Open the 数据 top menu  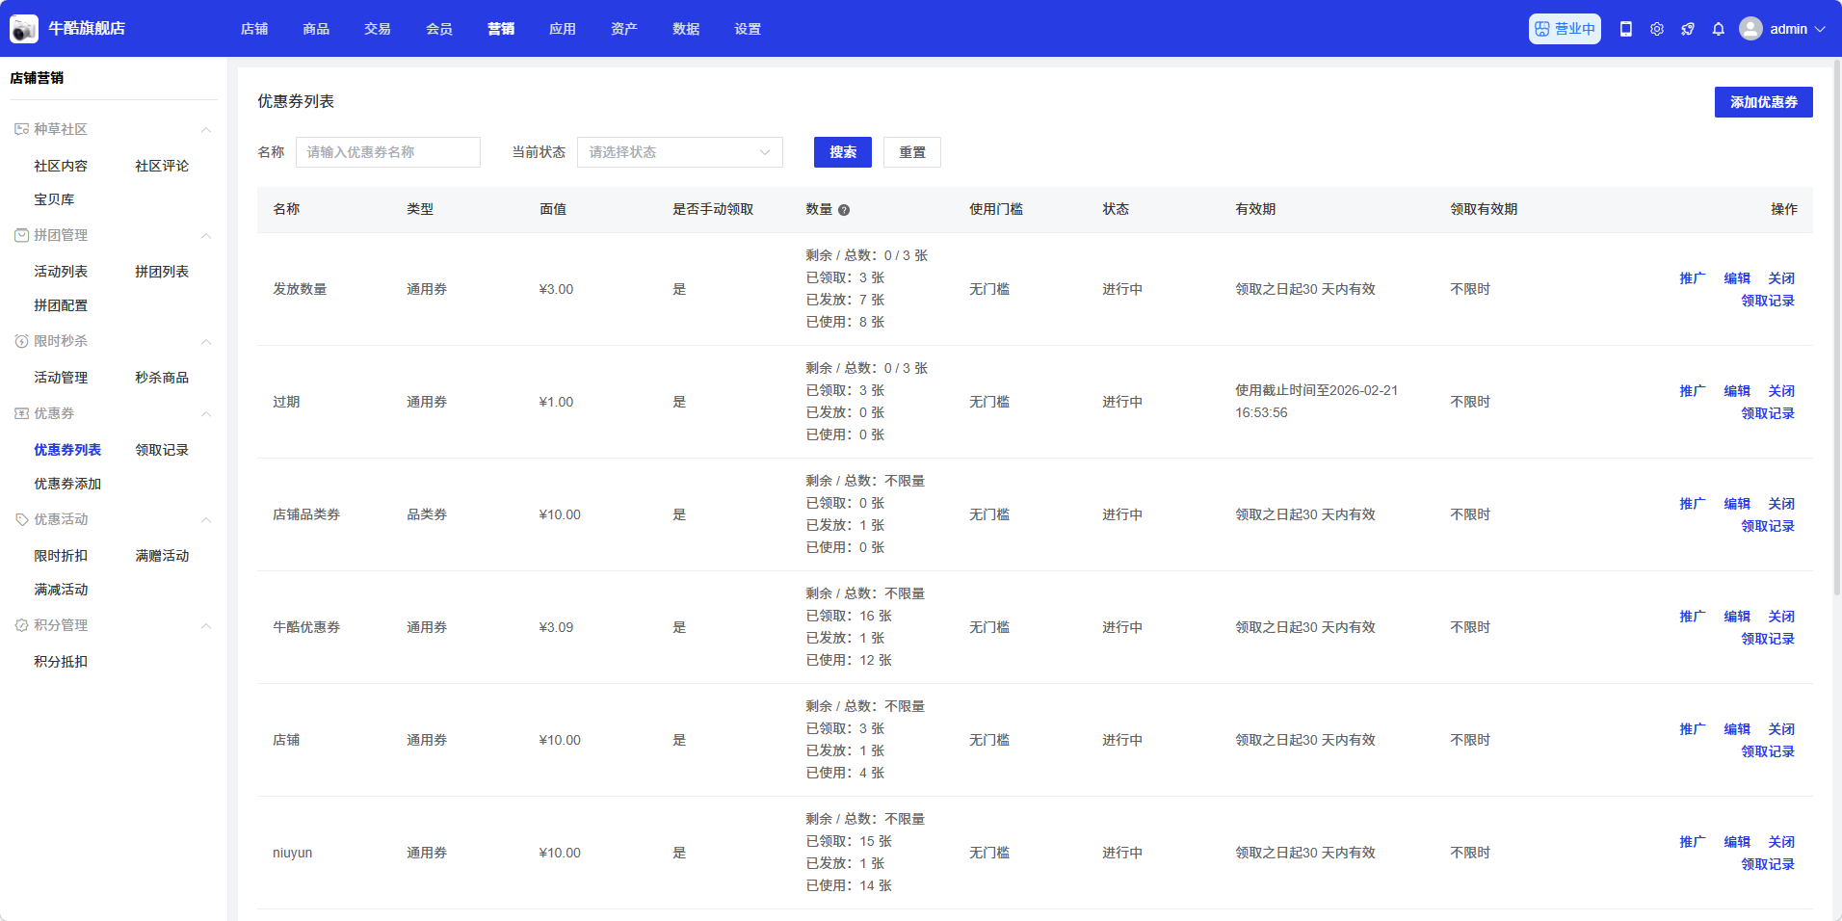pyautogui.click(x=686, y=29)
